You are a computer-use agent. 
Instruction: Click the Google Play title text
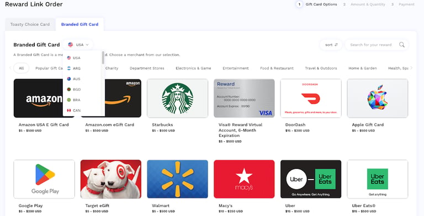point(30,206)
